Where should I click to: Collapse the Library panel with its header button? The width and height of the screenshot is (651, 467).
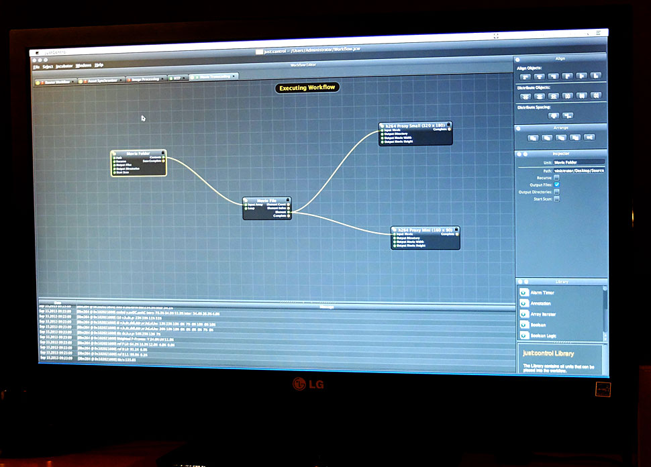[518, 281]
